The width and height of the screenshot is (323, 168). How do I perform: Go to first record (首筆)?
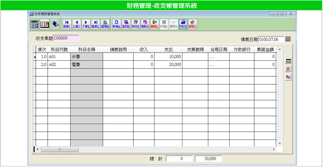[67, 24]
